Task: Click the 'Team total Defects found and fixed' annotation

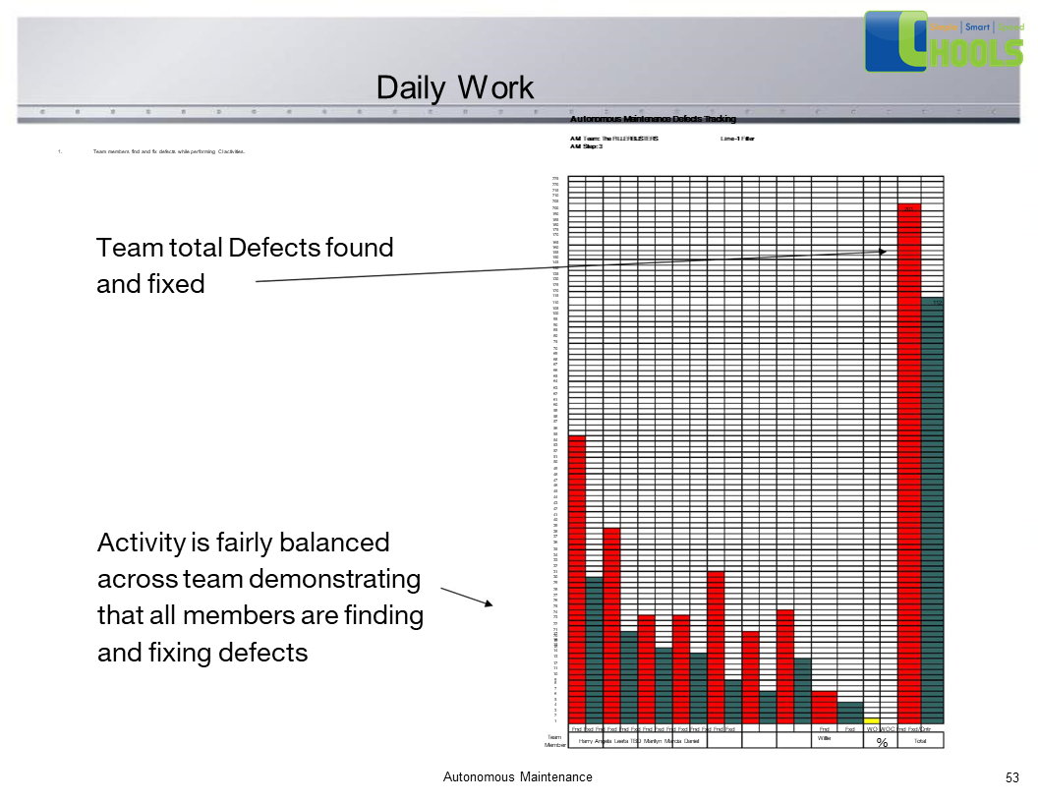Action: (x=245, y=265)
